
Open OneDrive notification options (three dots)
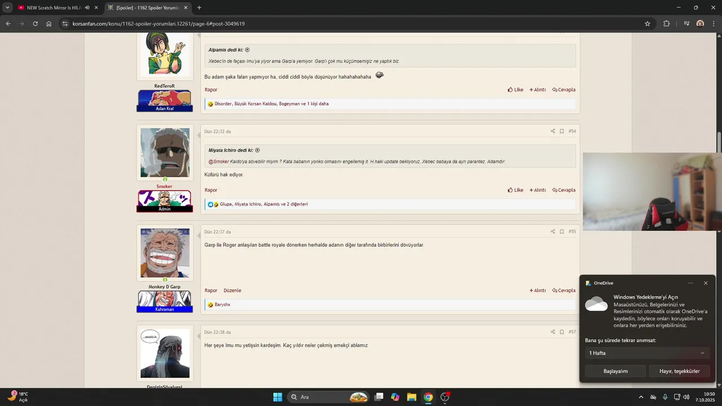[691, 283]
